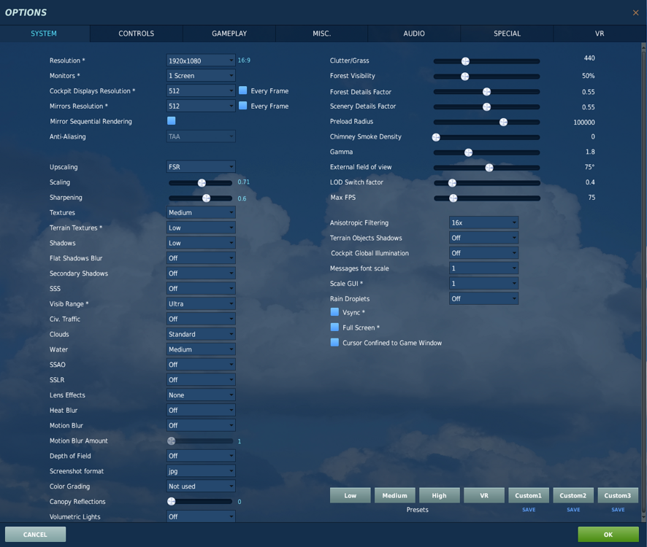
Task: Enable Mirror Sequential Rendering checkbox
Action: (x=171, y=120)
